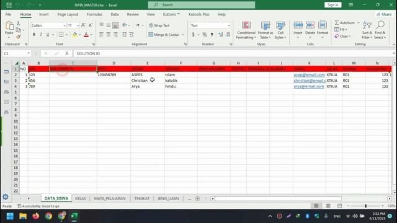Open the Fill dropdown
The height and width of the screenshot is (223, 397).
tap(341, 30)
